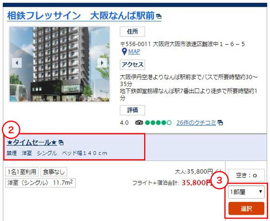This screenshot has width=270, height=221.
Task: Open the ★タイムセール★ plan link
Action: point(32,142)
